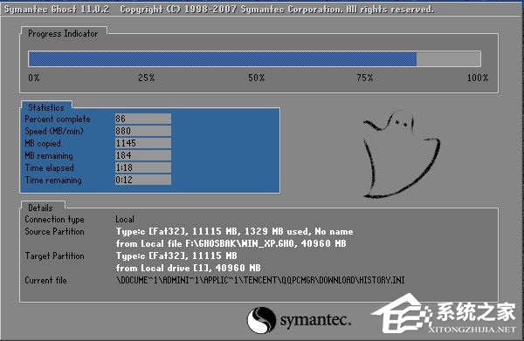524x341 pixels.
Task: Click the 'Current file' label
Action: point(45,280)
